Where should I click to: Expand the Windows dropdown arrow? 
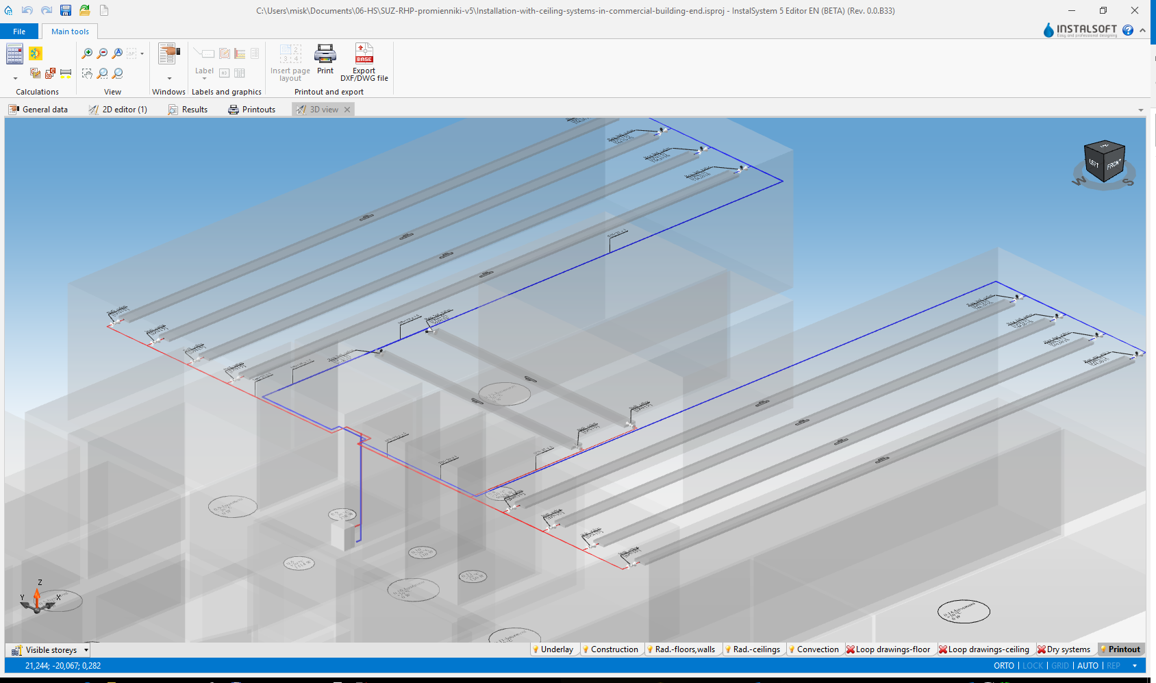pos(169,79)
